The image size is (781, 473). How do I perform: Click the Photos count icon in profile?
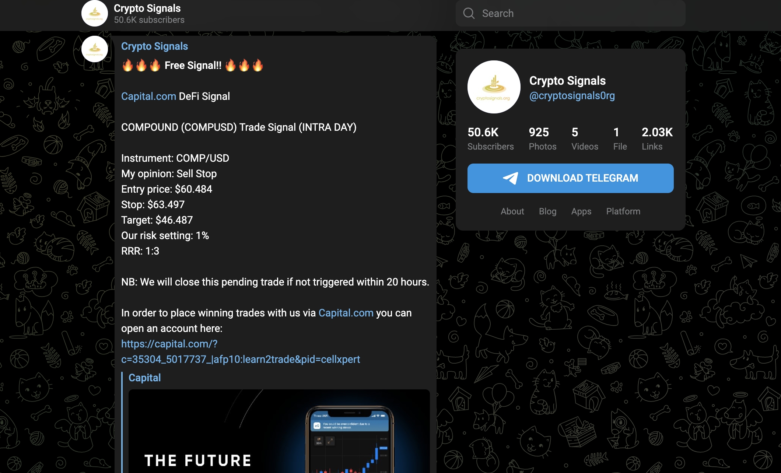(x=539, y=138)
